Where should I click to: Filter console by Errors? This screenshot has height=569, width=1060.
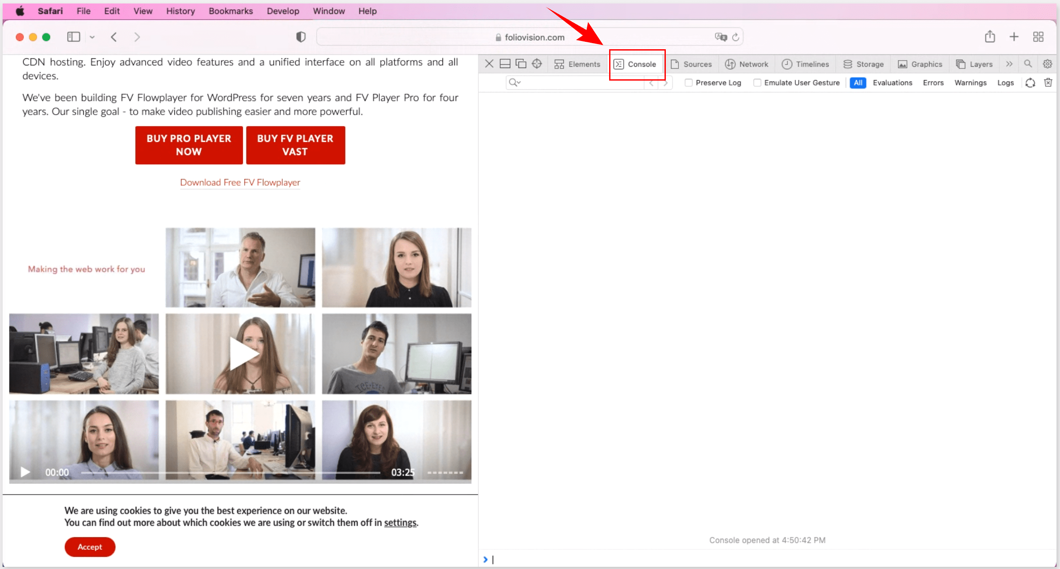933,83
